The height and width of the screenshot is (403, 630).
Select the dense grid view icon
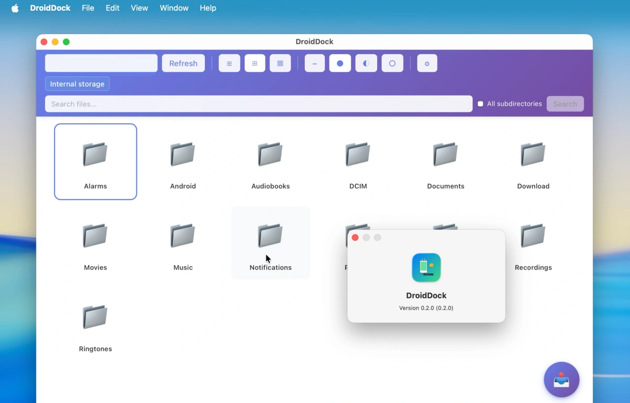click(x=280, y=63)
